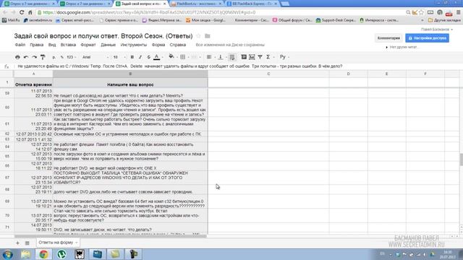The image size is (463, 260).
Task: Open the font size 10 dropdown
Action: (x=119, y=57)
